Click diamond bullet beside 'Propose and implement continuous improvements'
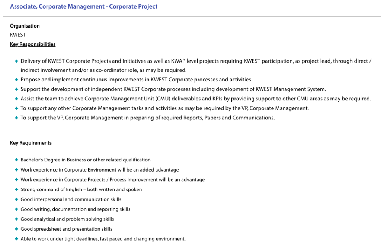The image size is (381, 250). tap(16, 80)
